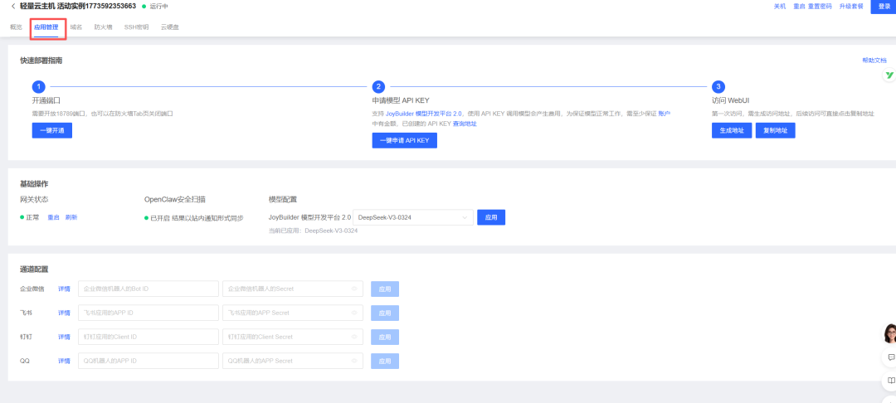Open the 帮助文档 link
This screenshot has width=896, height=403.
[874, 60]
